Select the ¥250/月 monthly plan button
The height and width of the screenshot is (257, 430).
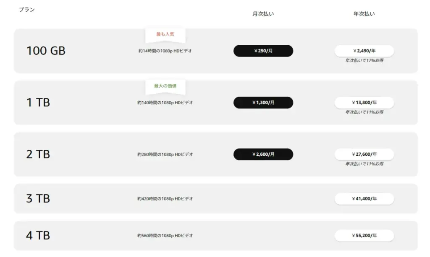(x=263, y=51)
